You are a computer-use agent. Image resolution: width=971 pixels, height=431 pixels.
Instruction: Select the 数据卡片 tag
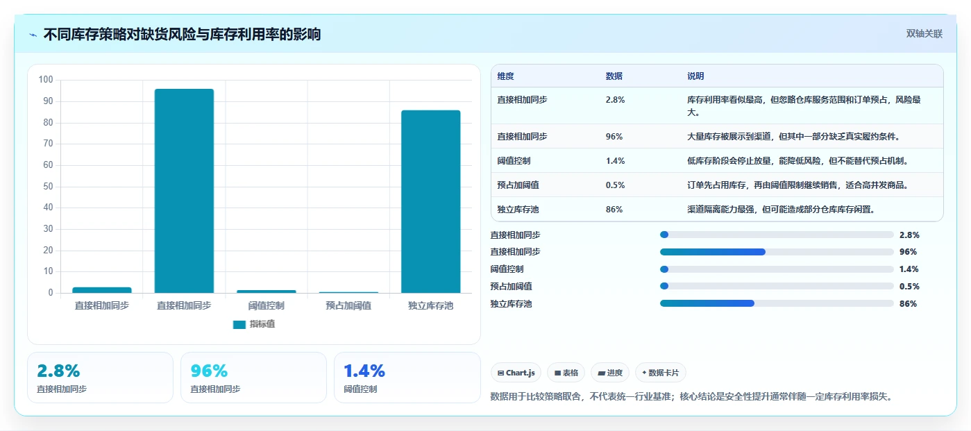coord(660,373)
